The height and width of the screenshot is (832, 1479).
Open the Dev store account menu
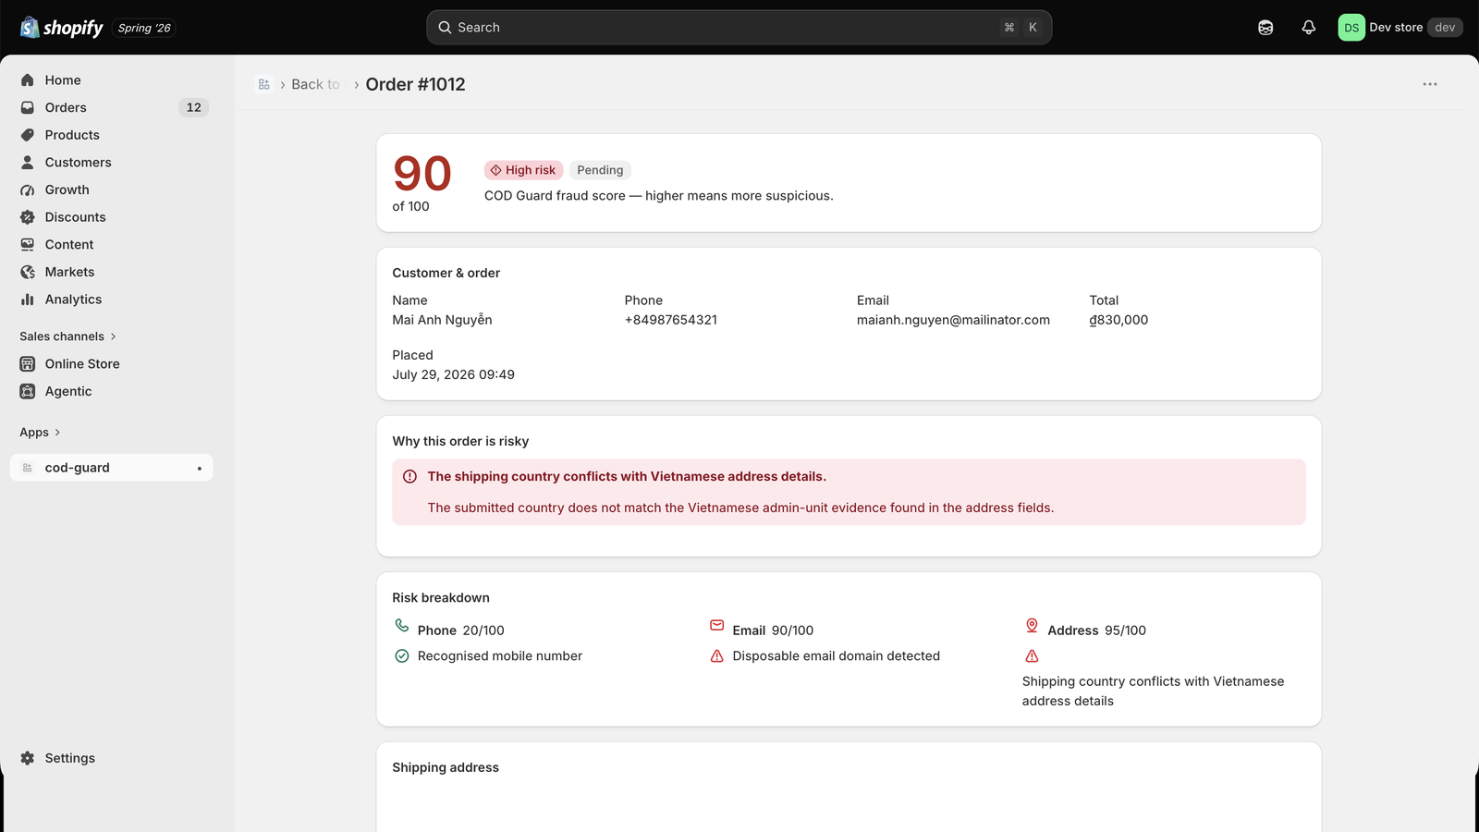pos(1400,28)
